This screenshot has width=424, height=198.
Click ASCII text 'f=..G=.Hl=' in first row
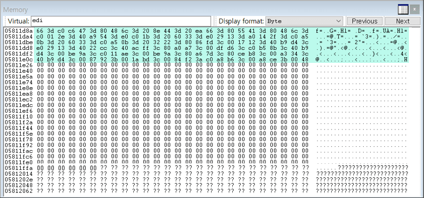(334, 30)
